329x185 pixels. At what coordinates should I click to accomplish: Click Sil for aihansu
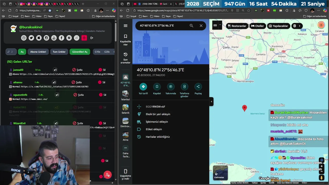click(102, 82)
